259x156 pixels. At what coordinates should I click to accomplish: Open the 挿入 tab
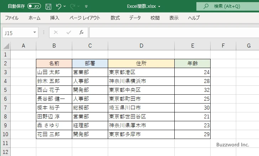tap(55, 18)
